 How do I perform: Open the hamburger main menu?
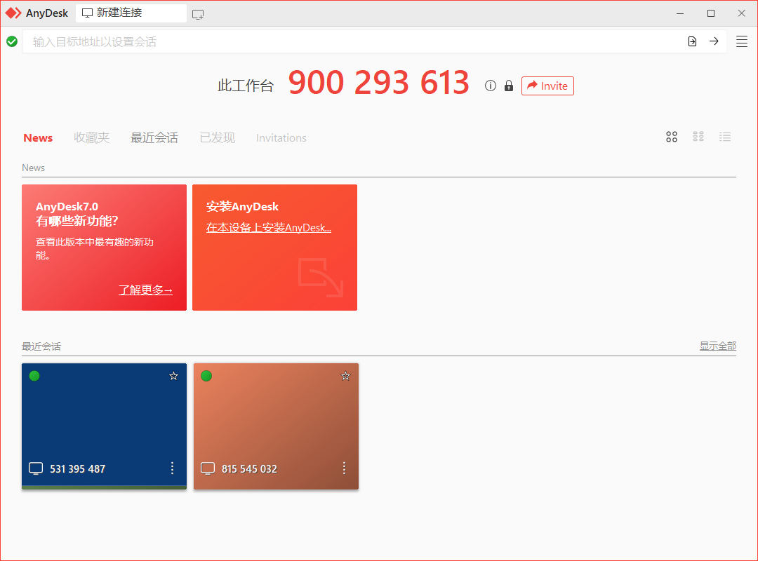point(742,41)
